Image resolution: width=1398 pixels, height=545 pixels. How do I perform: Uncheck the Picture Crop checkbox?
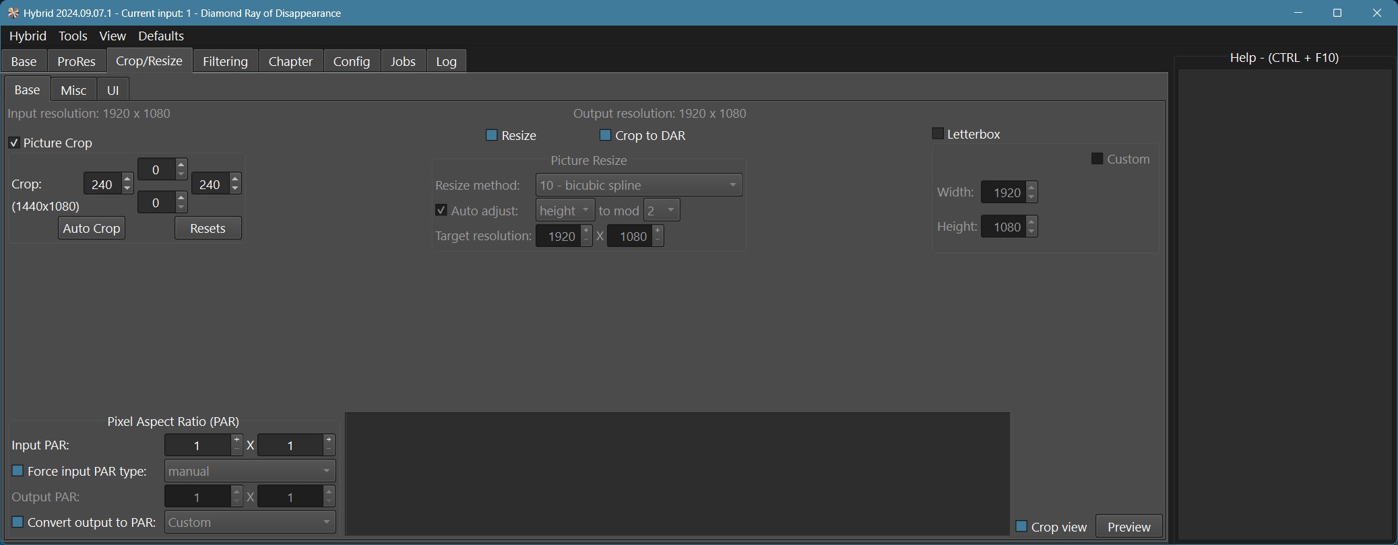14,143
